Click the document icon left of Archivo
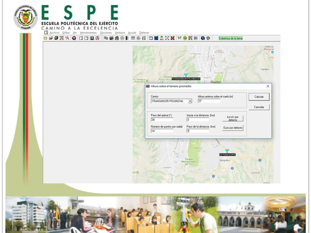This screenshot has height=233, width=311. [x=46, y=32]
